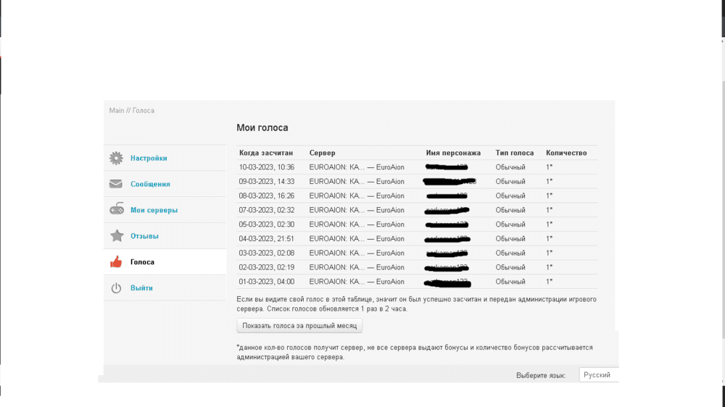The height and width of the screenshot is (407, 725).
Task: Click the Main breadcrumb link
Action: (116, 111)
